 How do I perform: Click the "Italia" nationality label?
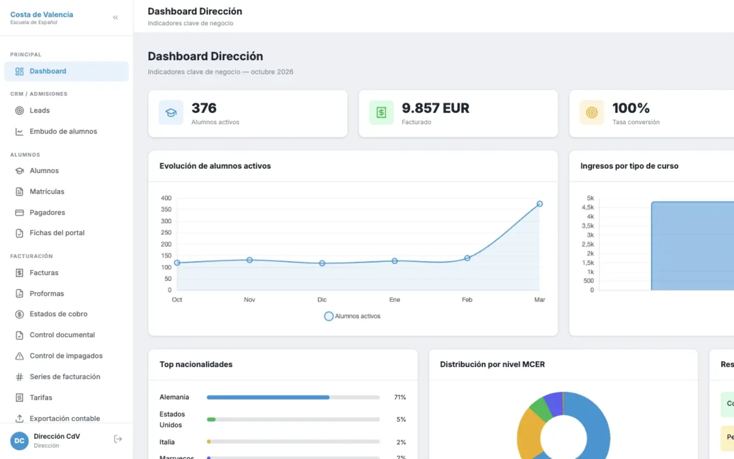click(167, 442)
